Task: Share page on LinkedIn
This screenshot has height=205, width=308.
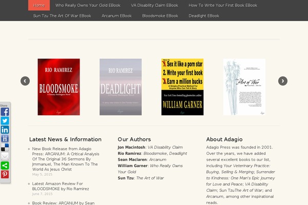Action: point(5,130)
